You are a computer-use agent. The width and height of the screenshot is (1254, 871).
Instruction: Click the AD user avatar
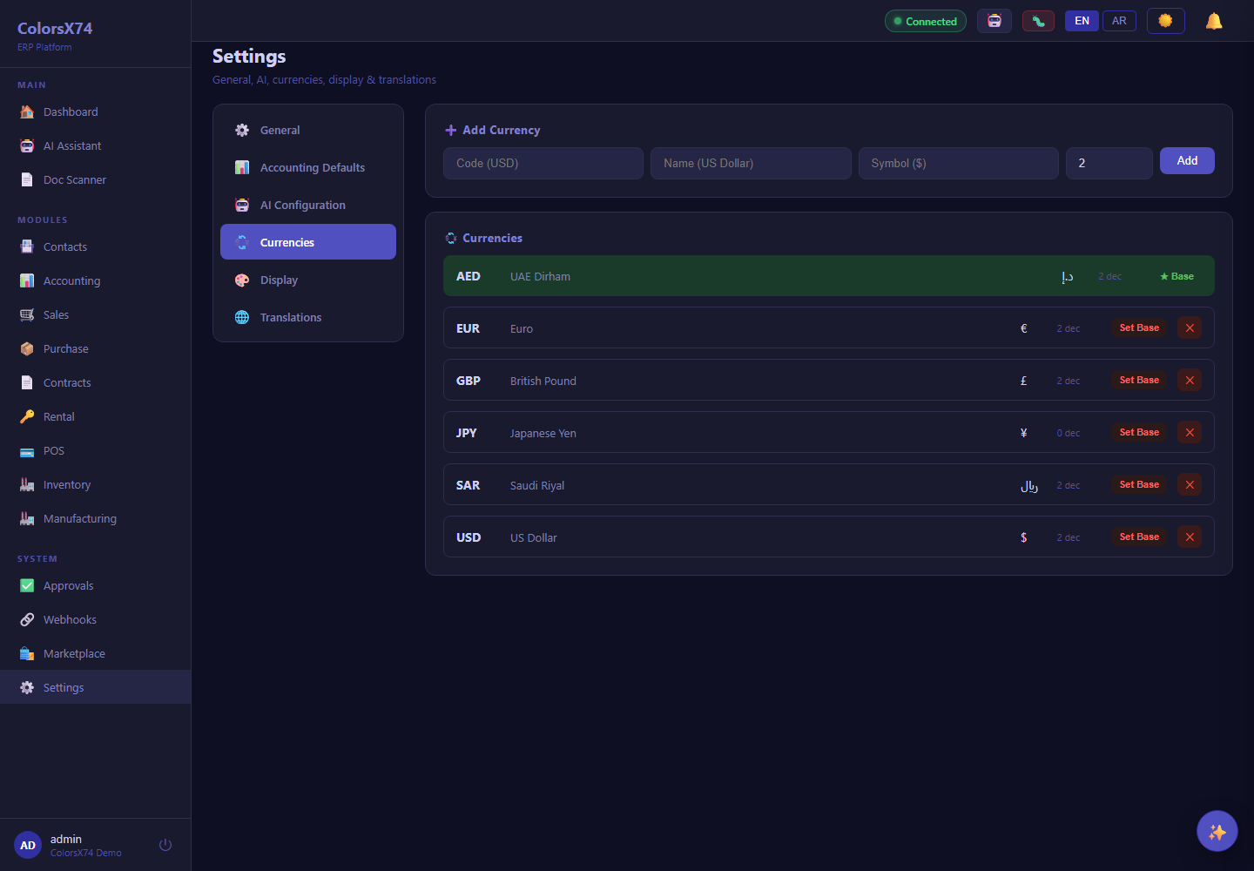pos(28,845)
